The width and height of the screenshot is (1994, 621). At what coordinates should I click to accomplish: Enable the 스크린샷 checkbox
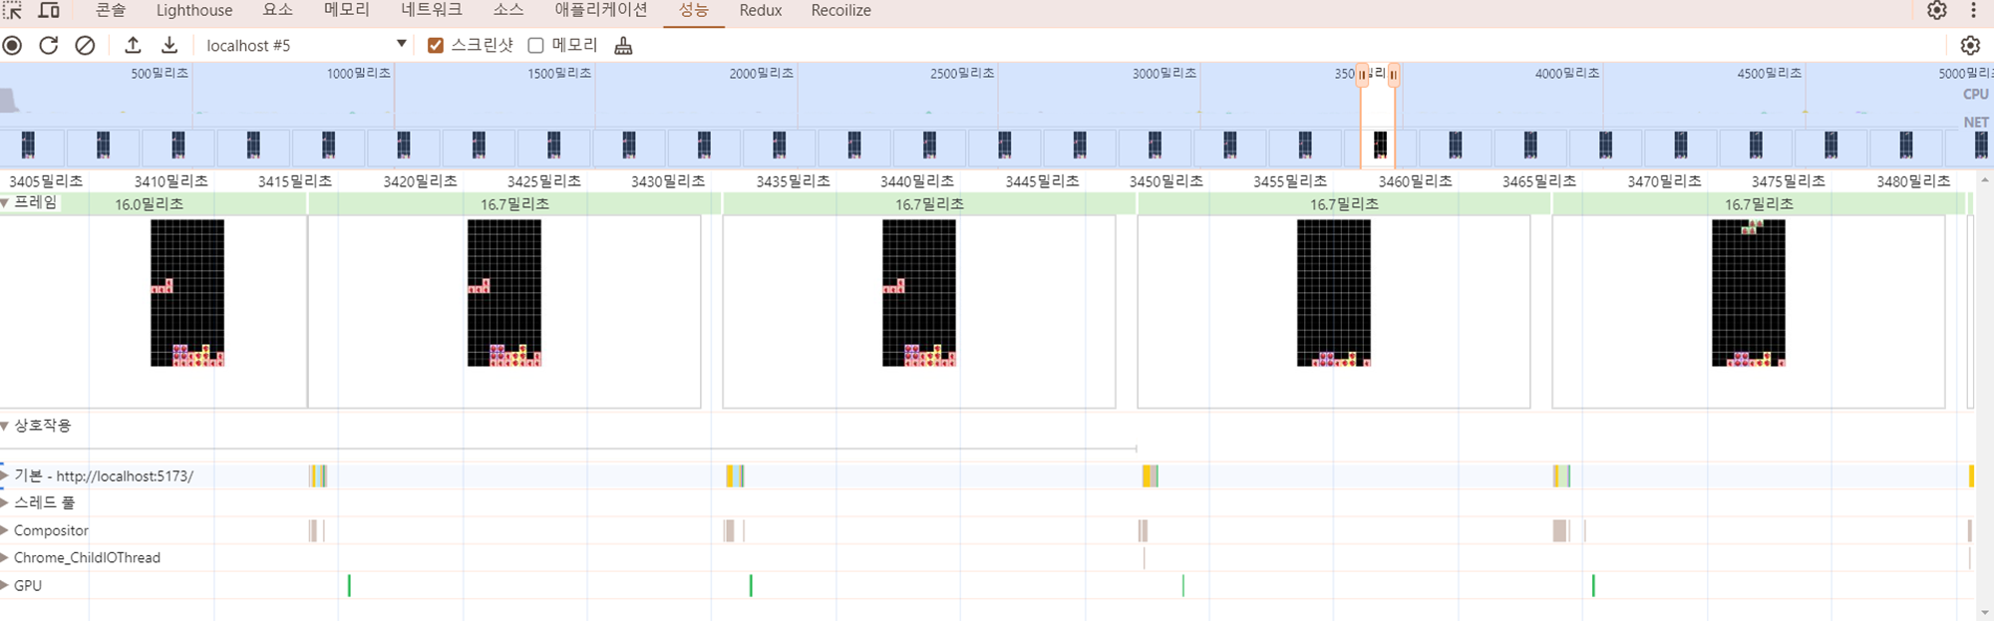(x=436, y=45)
